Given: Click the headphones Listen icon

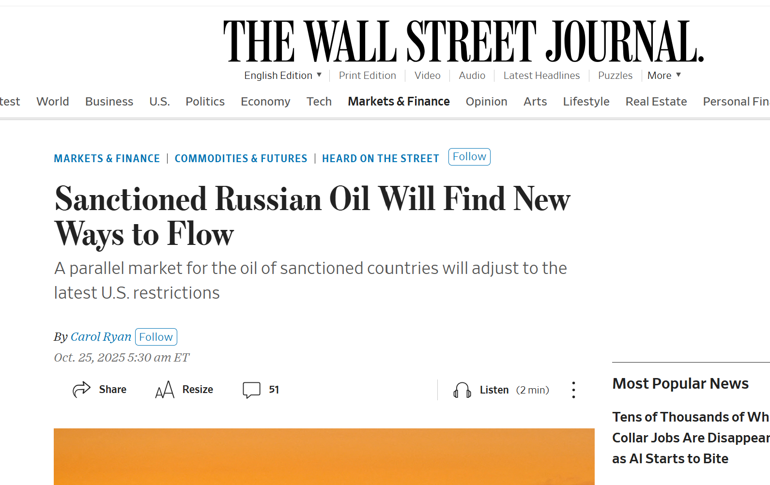Looking at the screenshot, I should click(462, 390).
